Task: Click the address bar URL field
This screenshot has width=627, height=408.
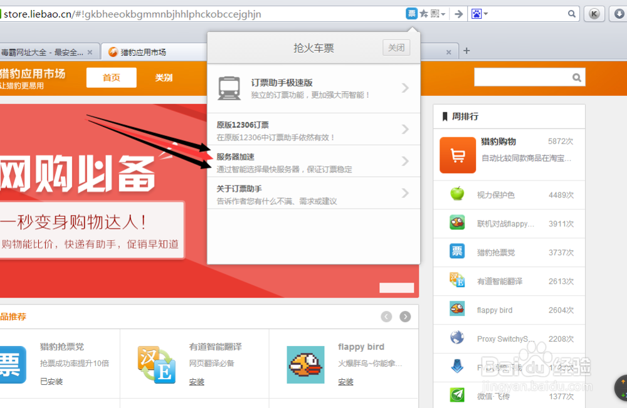Action: pyautogui.click(x=200, y=14)
